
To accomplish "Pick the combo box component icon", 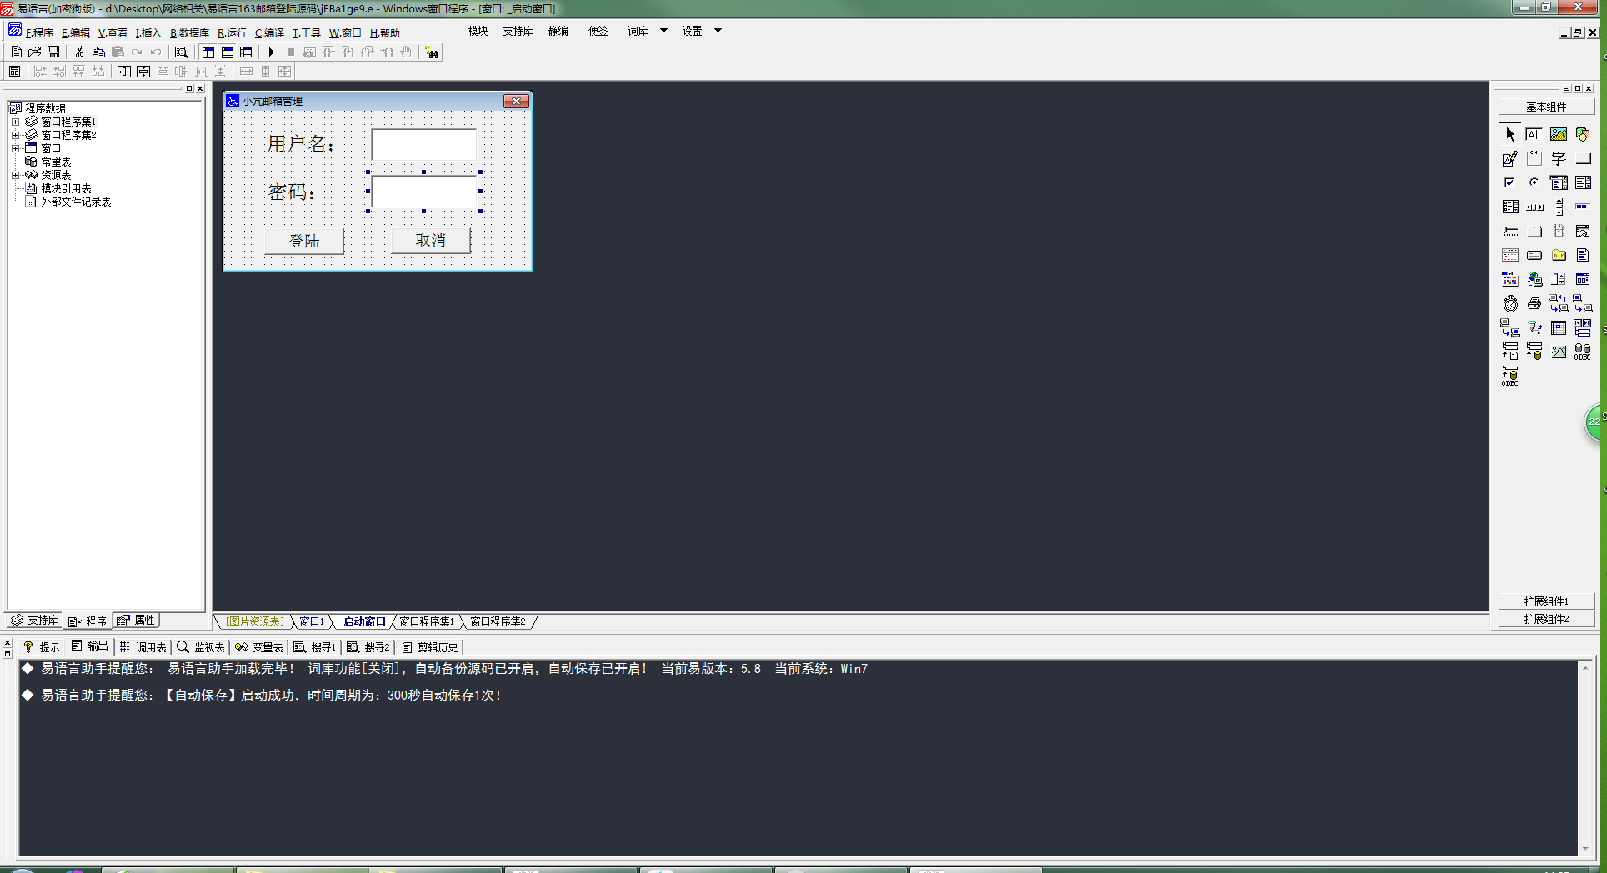I will [1559, 182].
